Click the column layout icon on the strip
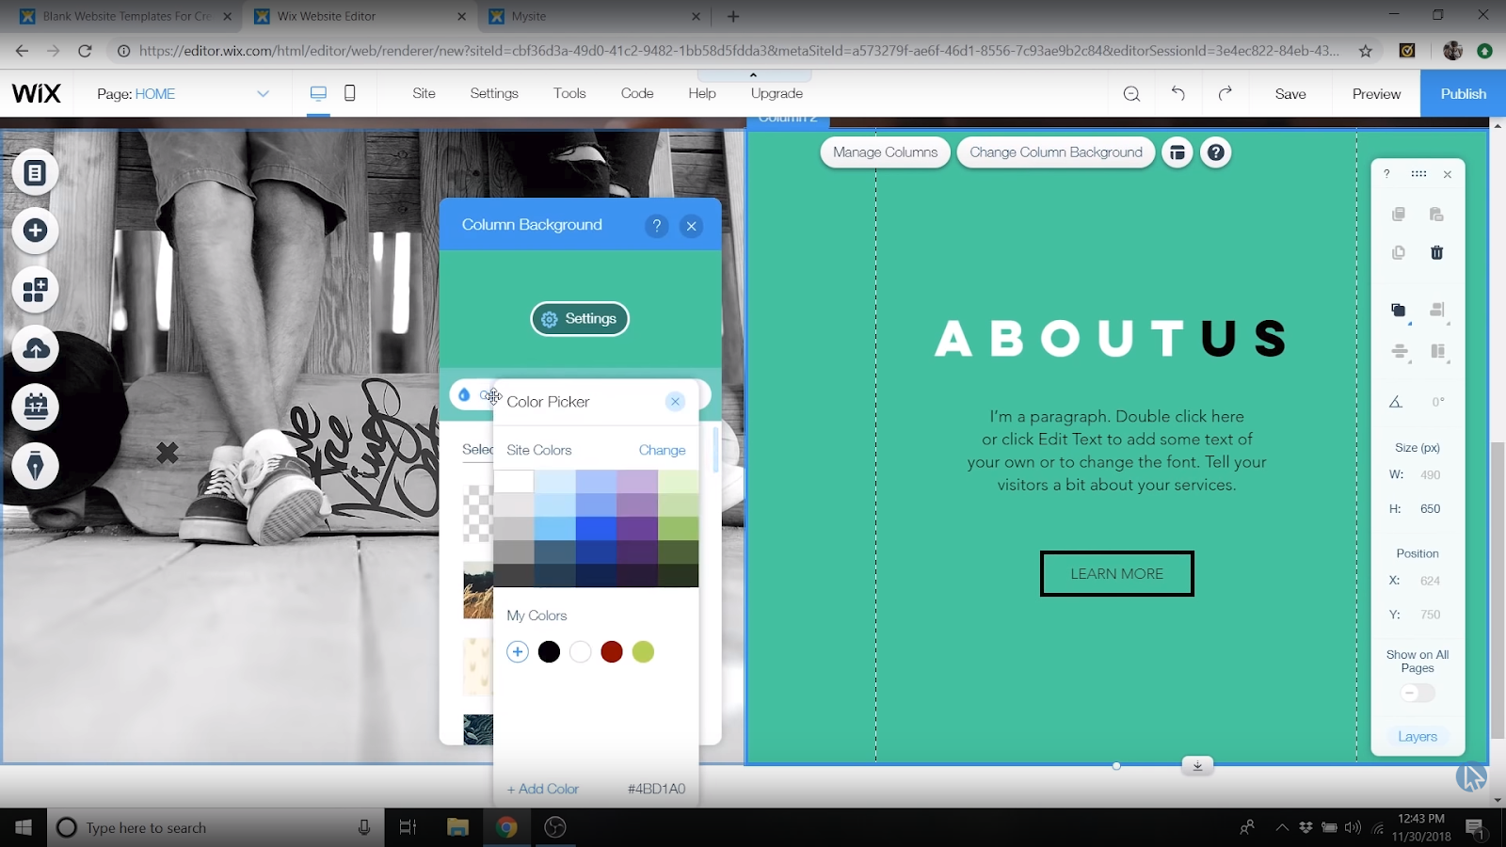The height and width of the screenshot is (847, 1506). tap(1177, 152)
